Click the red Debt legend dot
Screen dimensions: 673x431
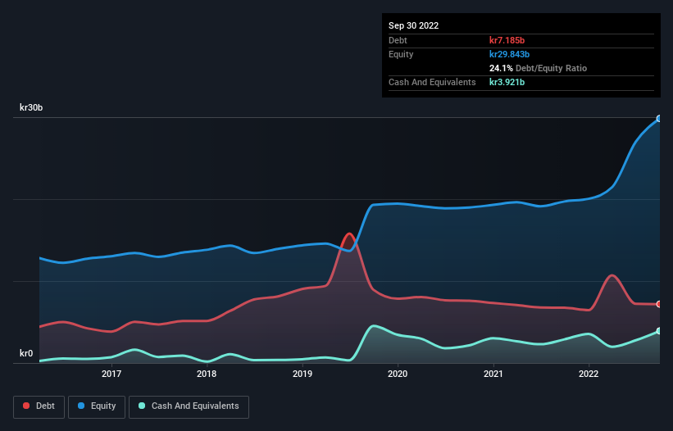[26, 406]
